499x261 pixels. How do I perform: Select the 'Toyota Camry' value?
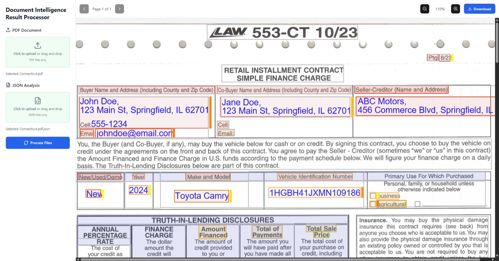(x=202, y=196)
